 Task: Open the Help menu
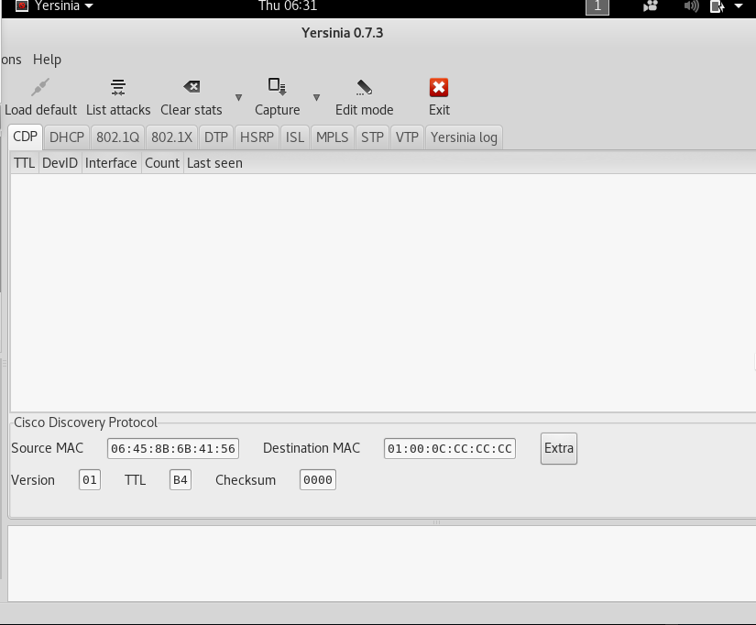(47, 60)
